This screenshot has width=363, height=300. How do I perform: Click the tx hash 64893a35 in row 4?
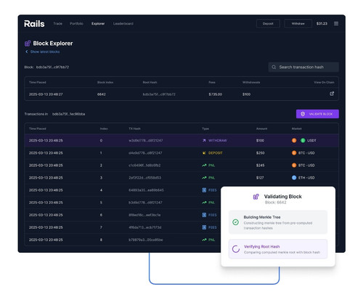tap(146, 190)
